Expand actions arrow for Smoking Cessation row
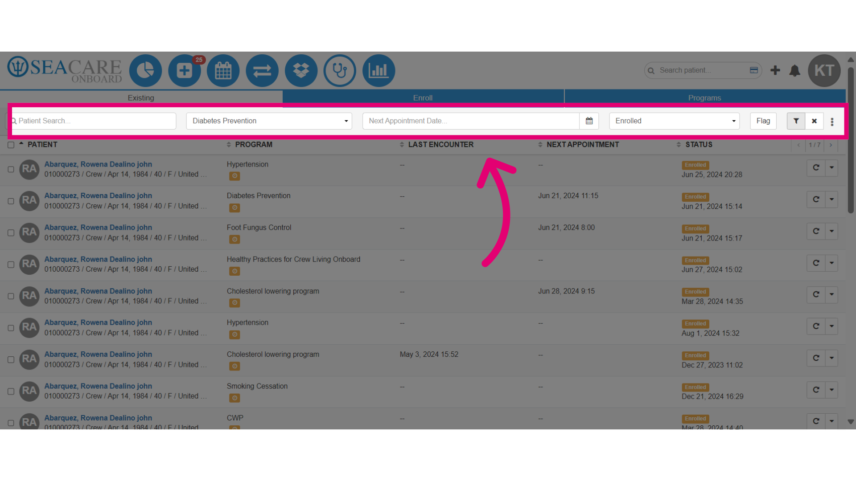 tap(831, 390)
